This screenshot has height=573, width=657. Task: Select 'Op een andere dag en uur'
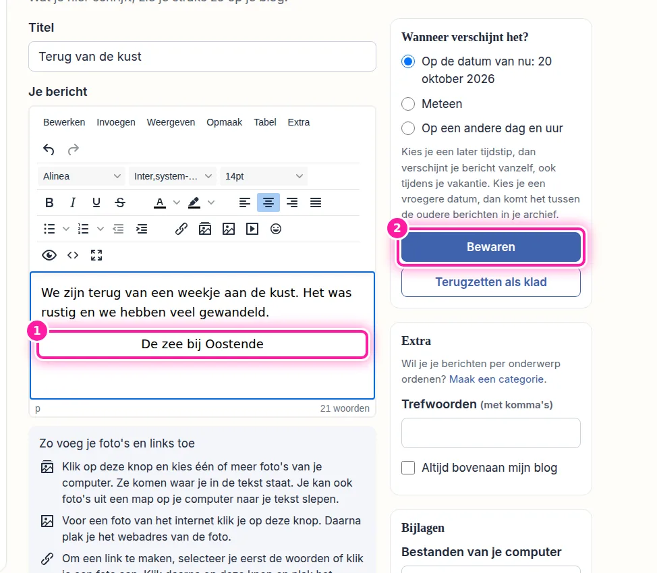408,128
